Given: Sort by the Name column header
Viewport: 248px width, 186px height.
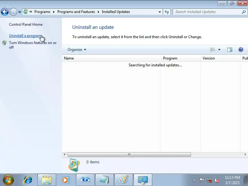Looking at the screenshot, I should point(112,58).
